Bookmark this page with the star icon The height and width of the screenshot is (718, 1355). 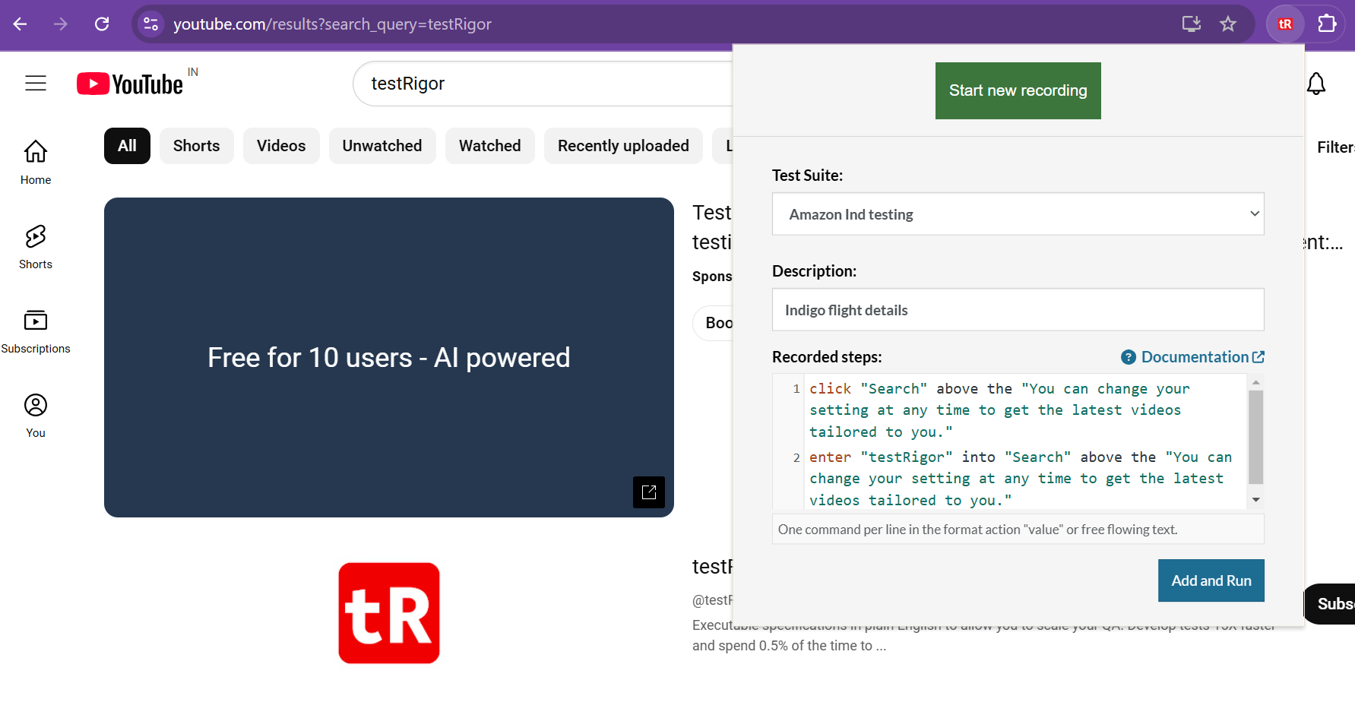(x=1228, y=24)
